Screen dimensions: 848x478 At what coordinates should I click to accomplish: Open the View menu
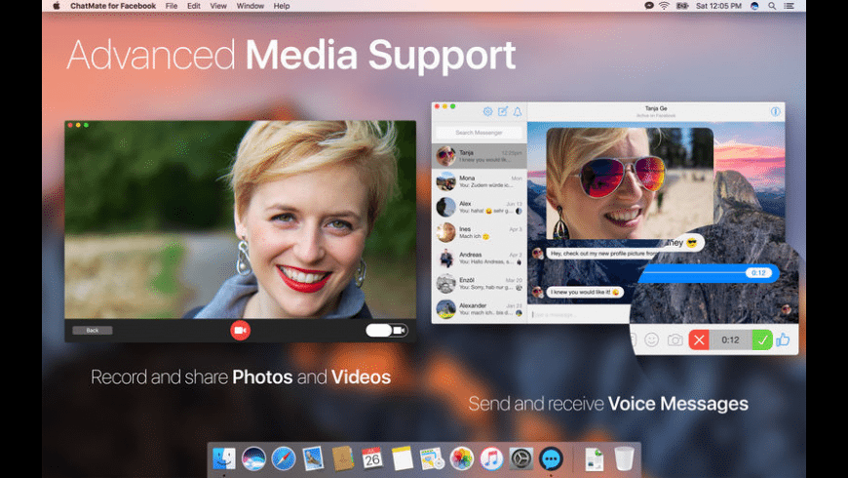pos(218,6)
